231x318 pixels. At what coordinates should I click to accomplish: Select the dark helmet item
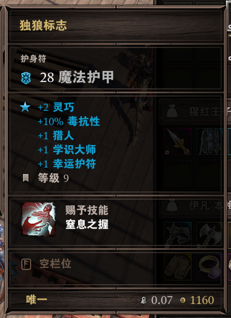(210, 142)
